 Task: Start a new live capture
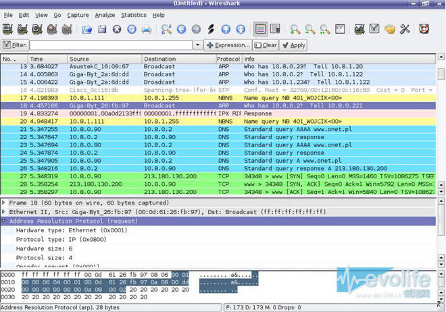point(37,29)
